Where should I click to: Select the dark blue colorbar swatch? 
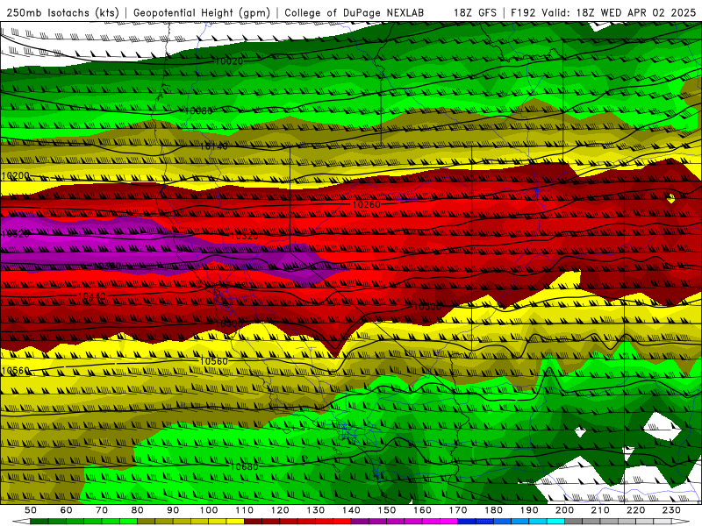coord(467,522)
